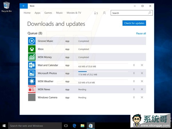Open the Movies & TV tab

[74, 13]
